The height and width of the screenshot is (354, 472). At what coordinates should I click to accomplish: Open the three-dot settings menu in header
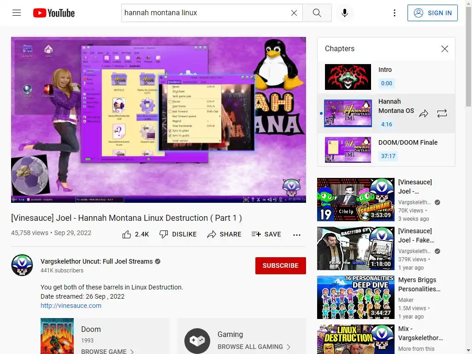pos(395,13)
